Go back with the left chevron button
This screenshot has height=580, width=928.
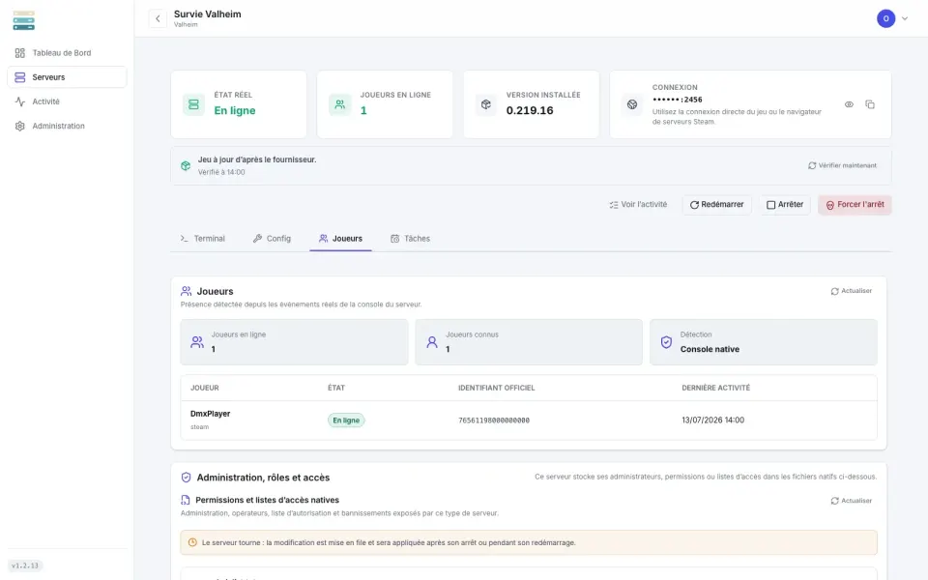(x=158, y=18)
